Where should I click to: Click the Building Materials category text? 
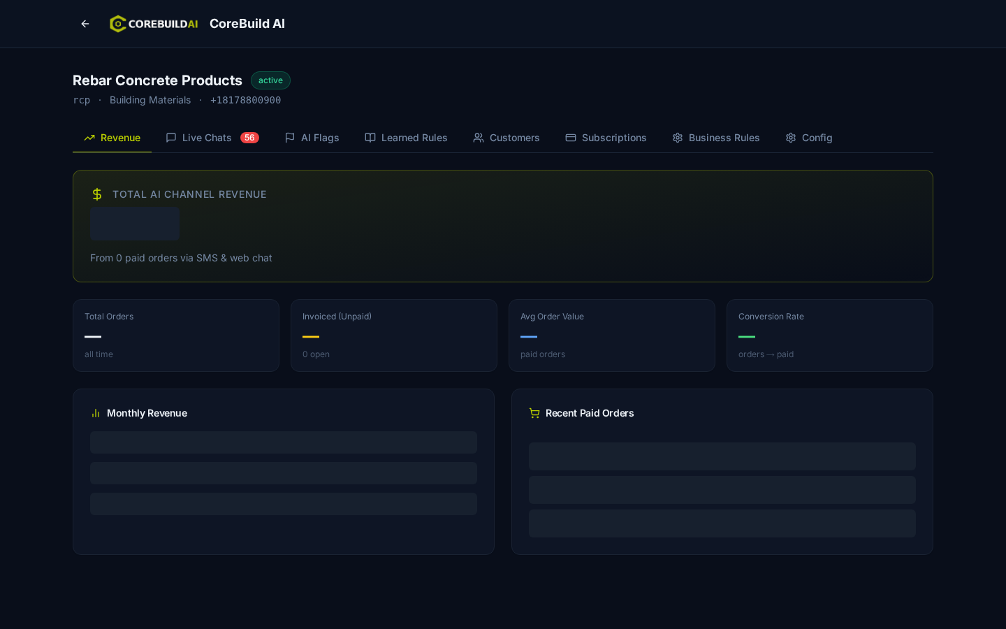coord(150,100)
